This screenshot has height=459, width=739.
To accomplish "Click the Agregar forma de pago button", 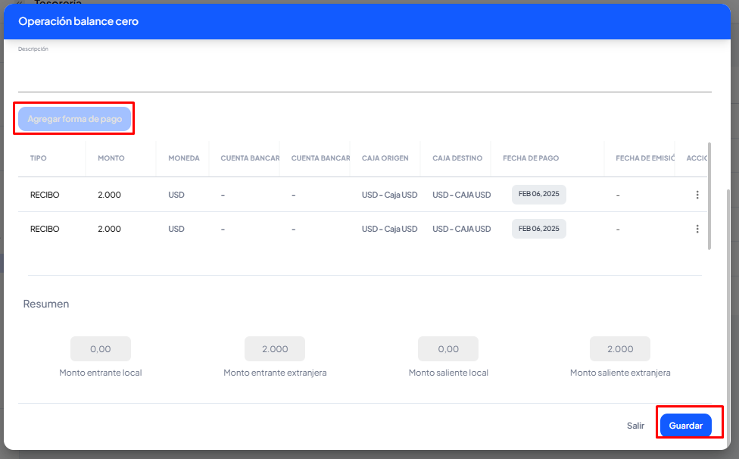I will click(74, 119).
